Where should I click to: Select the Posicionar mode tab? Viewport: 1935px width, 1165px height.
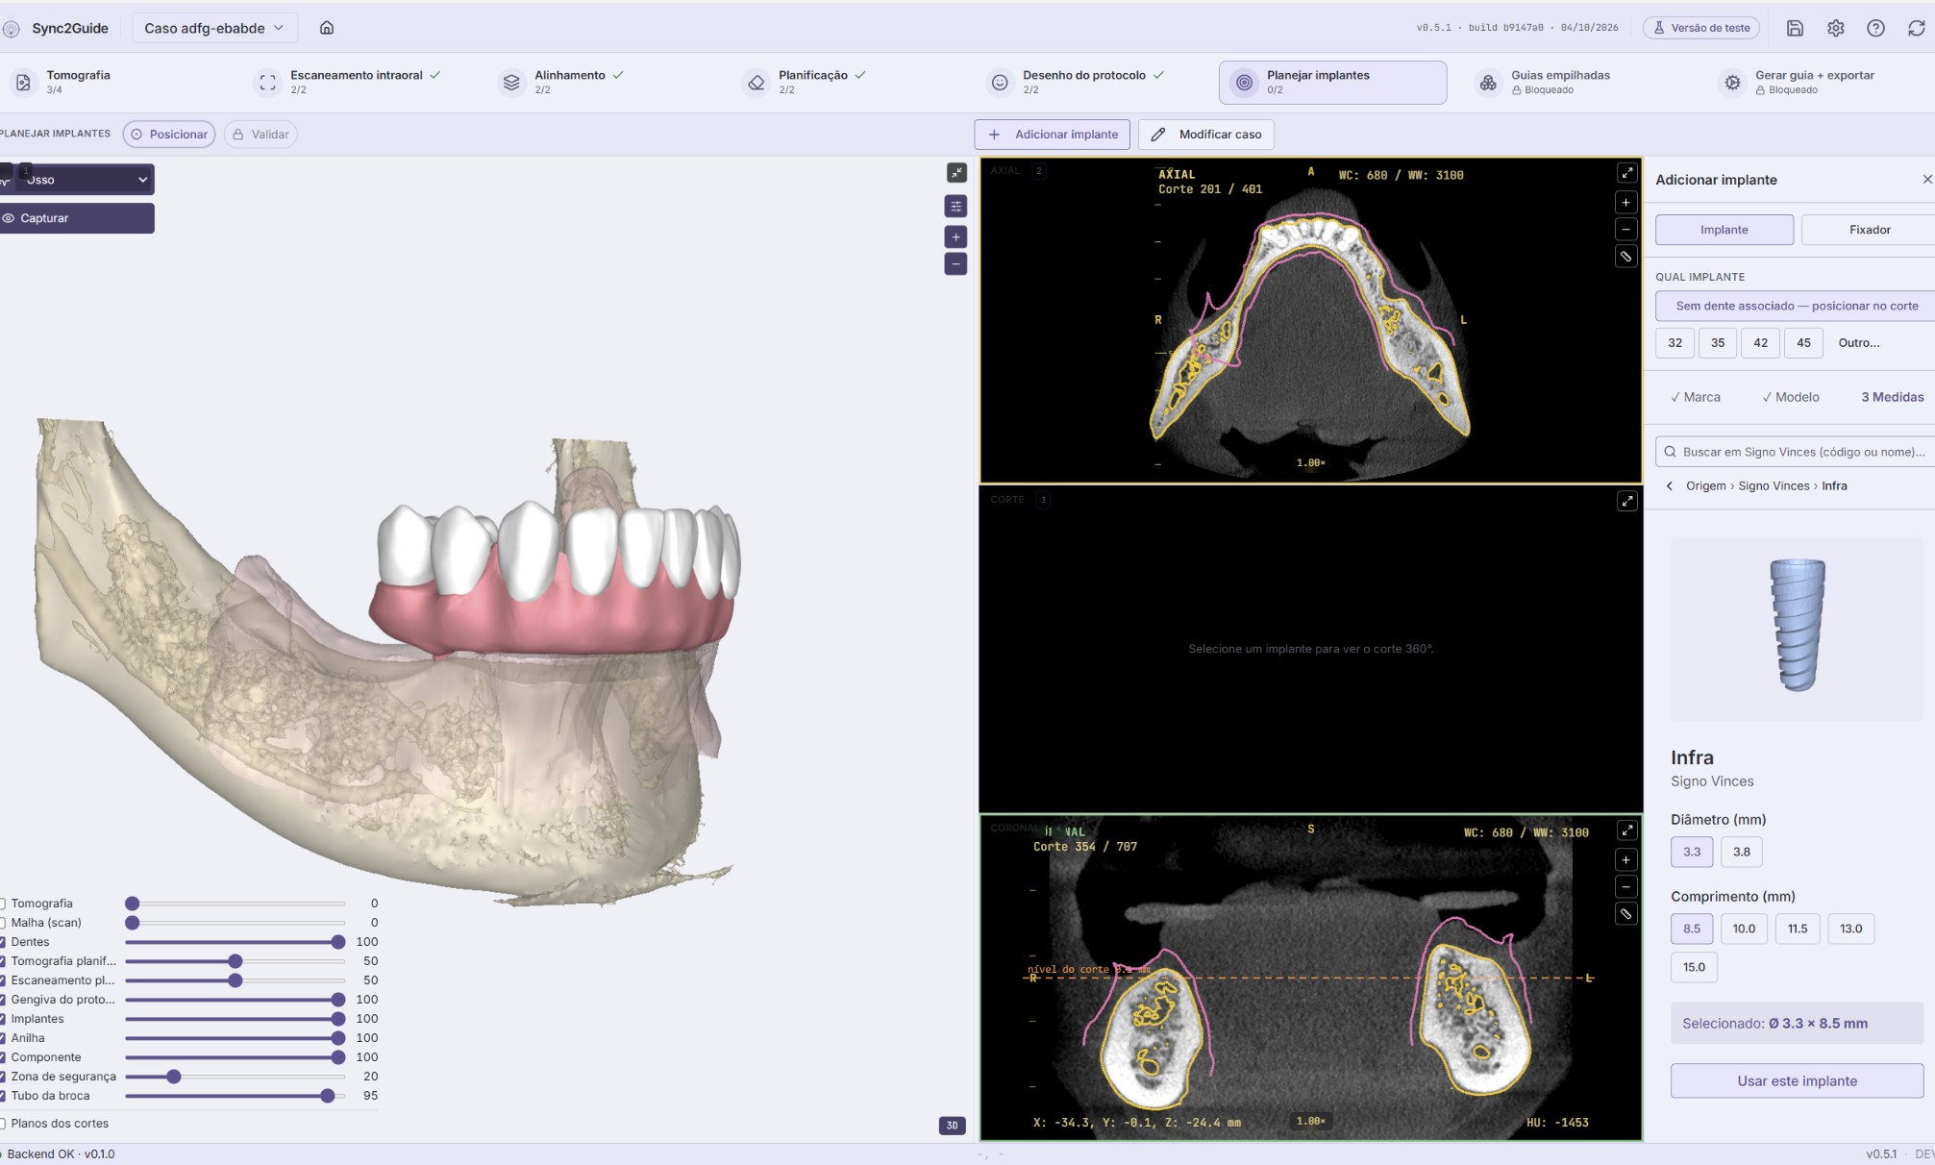(169, 135)
